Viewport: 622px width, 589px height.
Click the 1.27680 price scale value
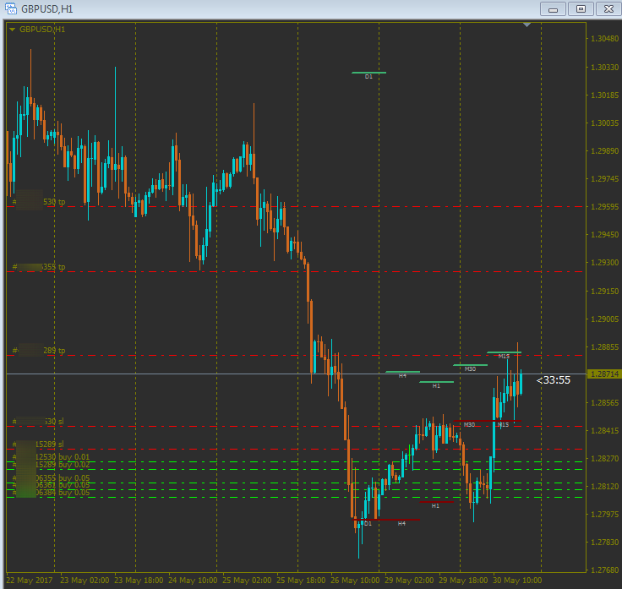pos(604,570)
